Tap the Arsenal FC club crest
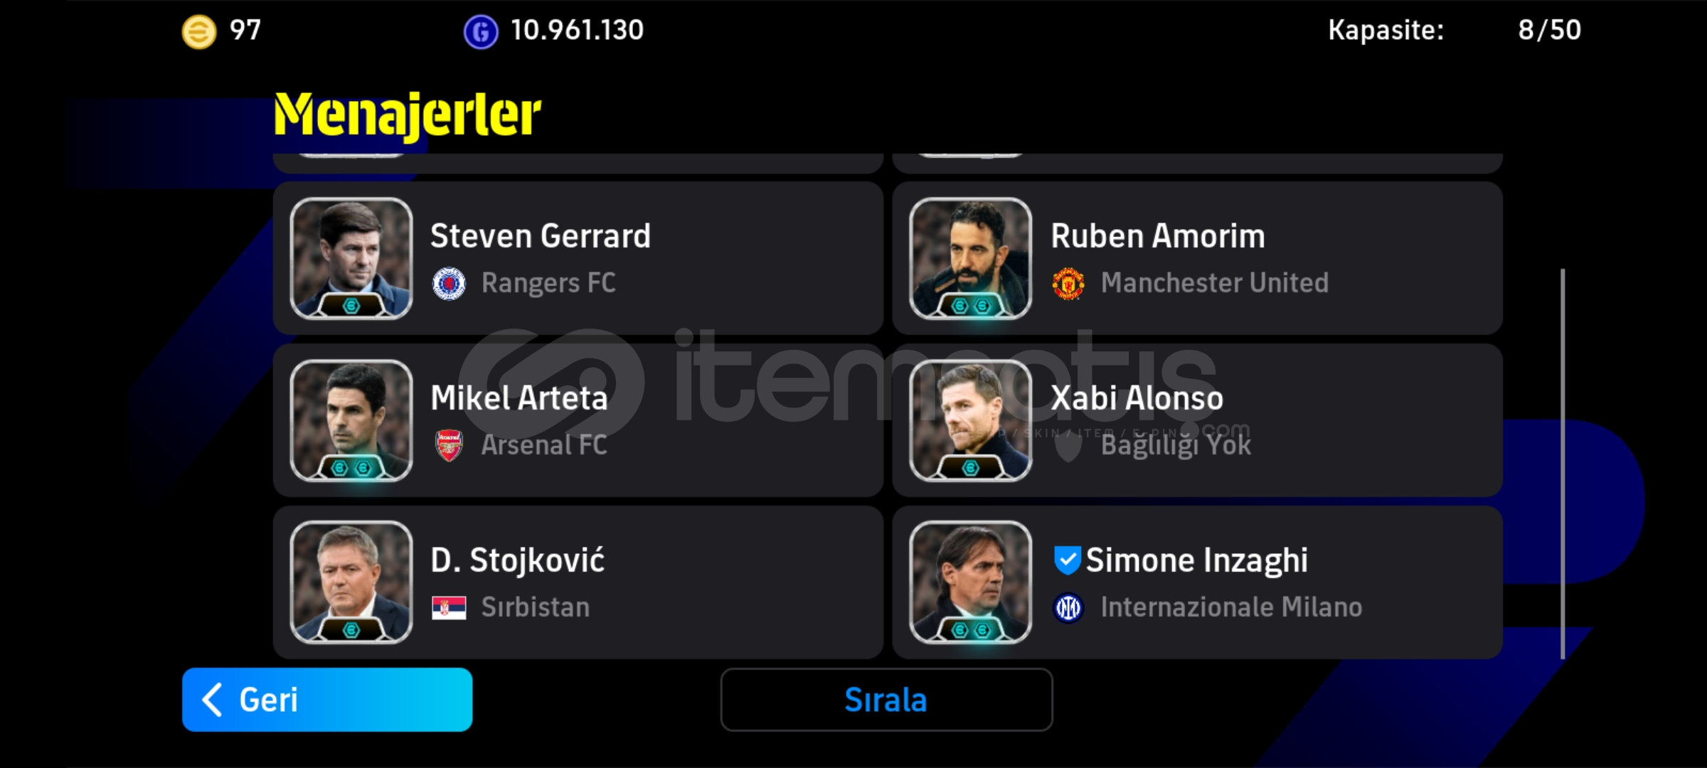The height and width of the screenshot is (768, 1707). tap(449, 445)
